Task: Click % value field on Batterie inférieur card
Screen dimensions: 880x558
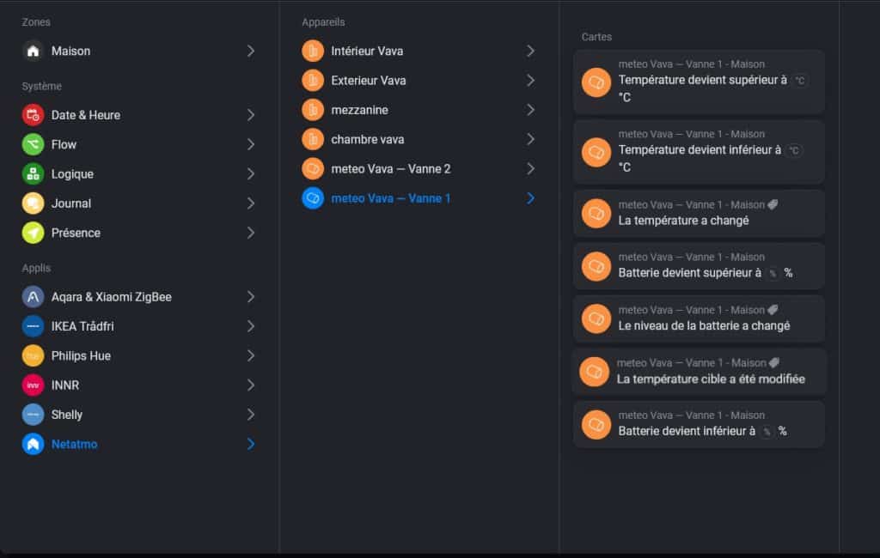Action: [767, 431]
